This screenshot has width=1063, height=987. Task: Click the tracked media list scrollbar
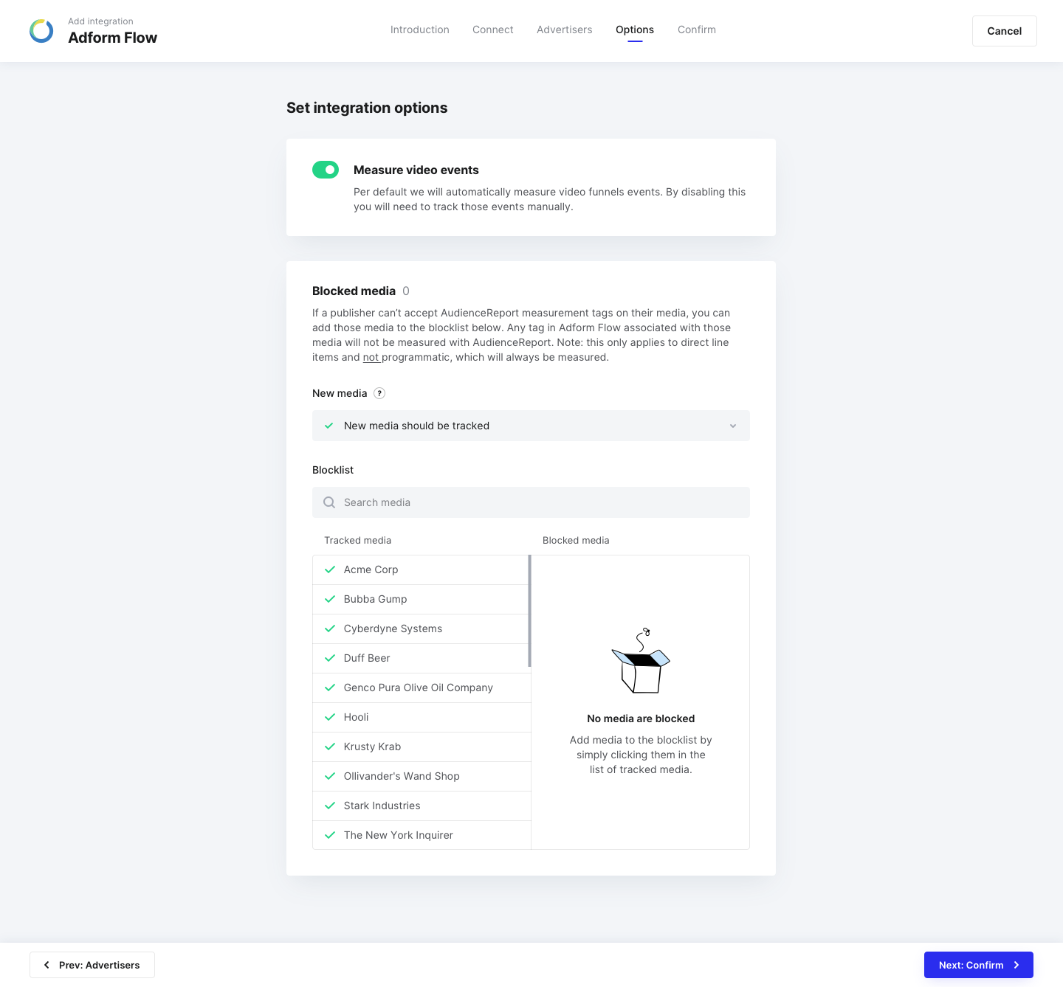coord(529,611)
